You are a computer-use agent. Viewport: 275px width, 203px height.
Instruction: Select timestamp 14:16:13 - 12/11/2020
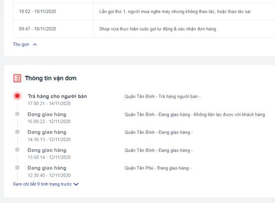[49, 139]
